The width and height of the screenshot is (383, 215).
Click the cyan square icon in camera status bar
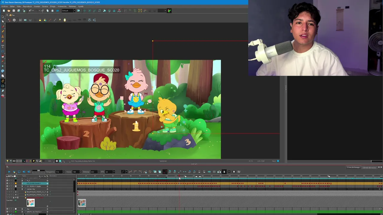pos(278,161)
